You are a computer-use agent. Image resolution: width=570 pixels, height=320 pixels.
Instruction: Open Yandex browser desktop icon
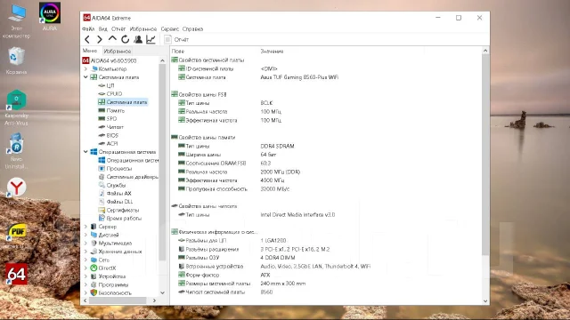click(16, 188)
